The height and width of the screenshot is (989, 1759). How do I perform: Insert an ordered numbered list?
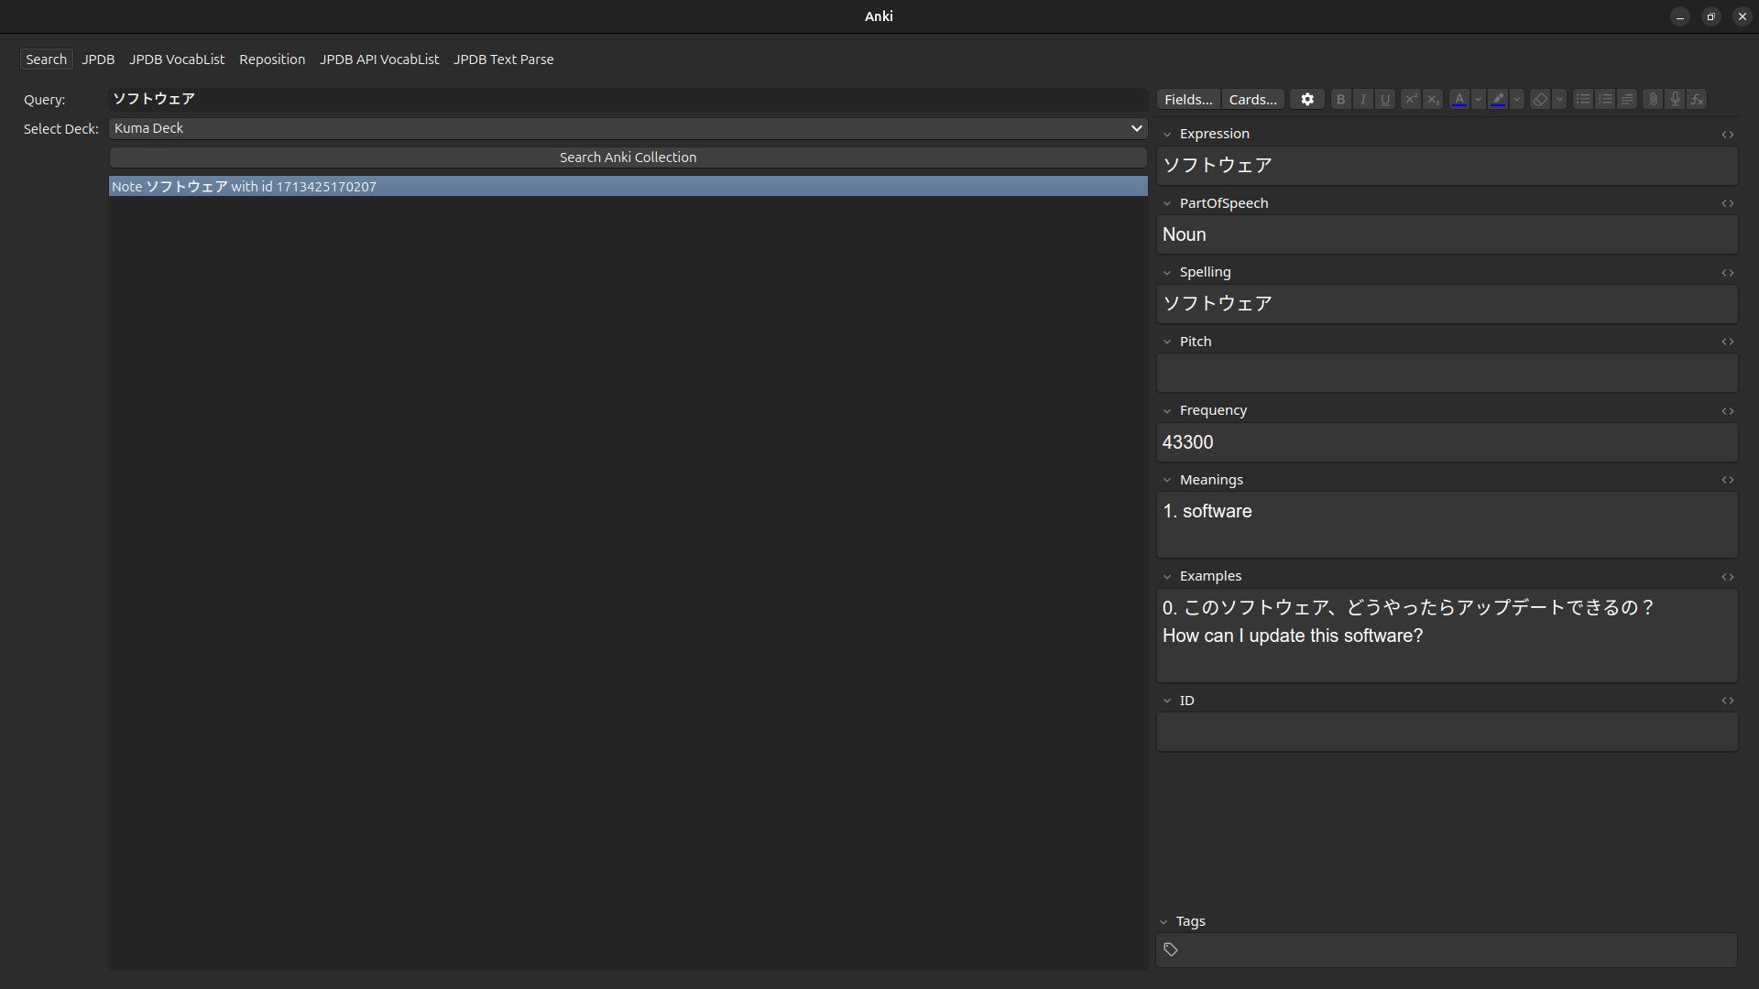(x=1604, y=99)
